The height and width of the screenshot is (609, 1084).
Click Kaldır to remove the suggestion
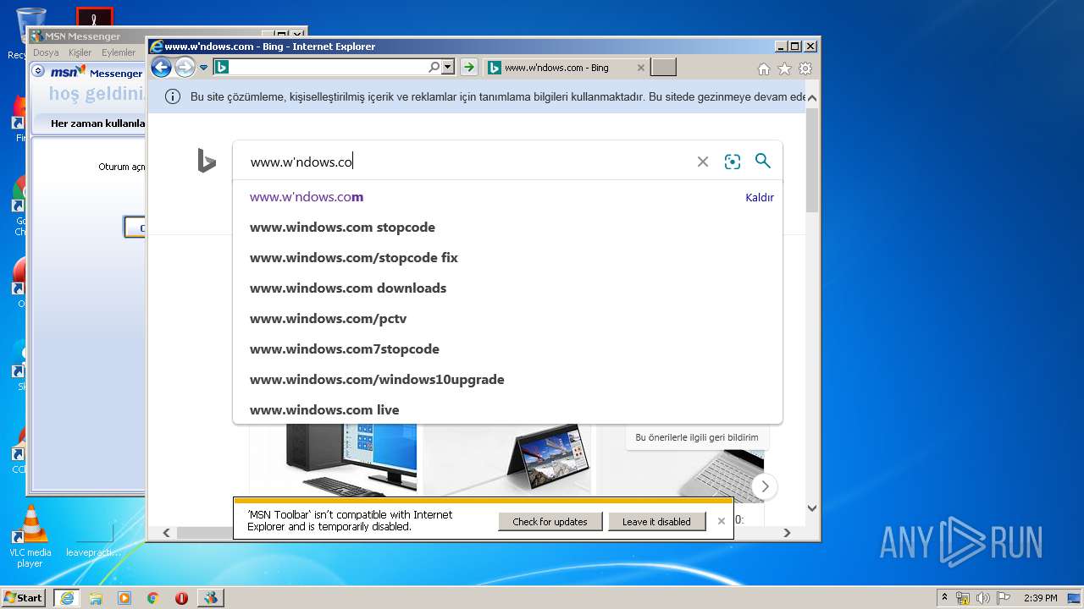point(760,197)
